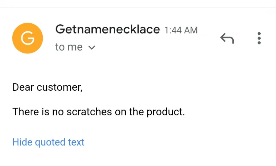Select the 1:44 AM timestamp

(181, 30)
